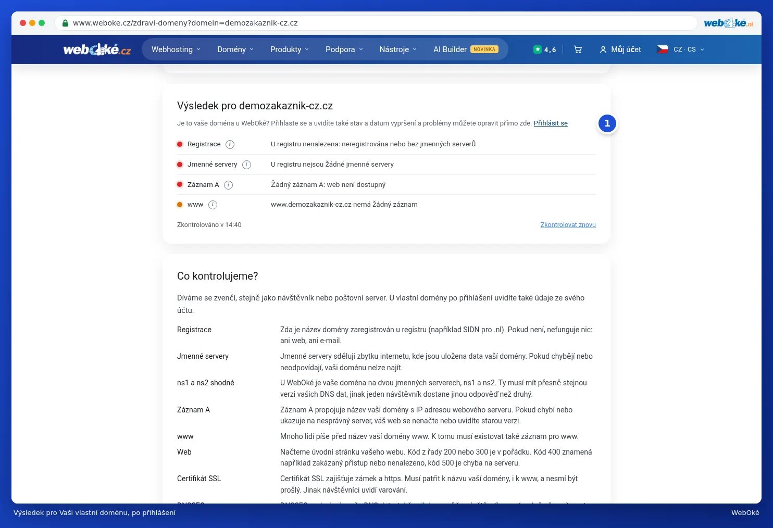Click the lock icon in the address bar
The width and height of the screenshot is (773, 528).
coord(65,23)
